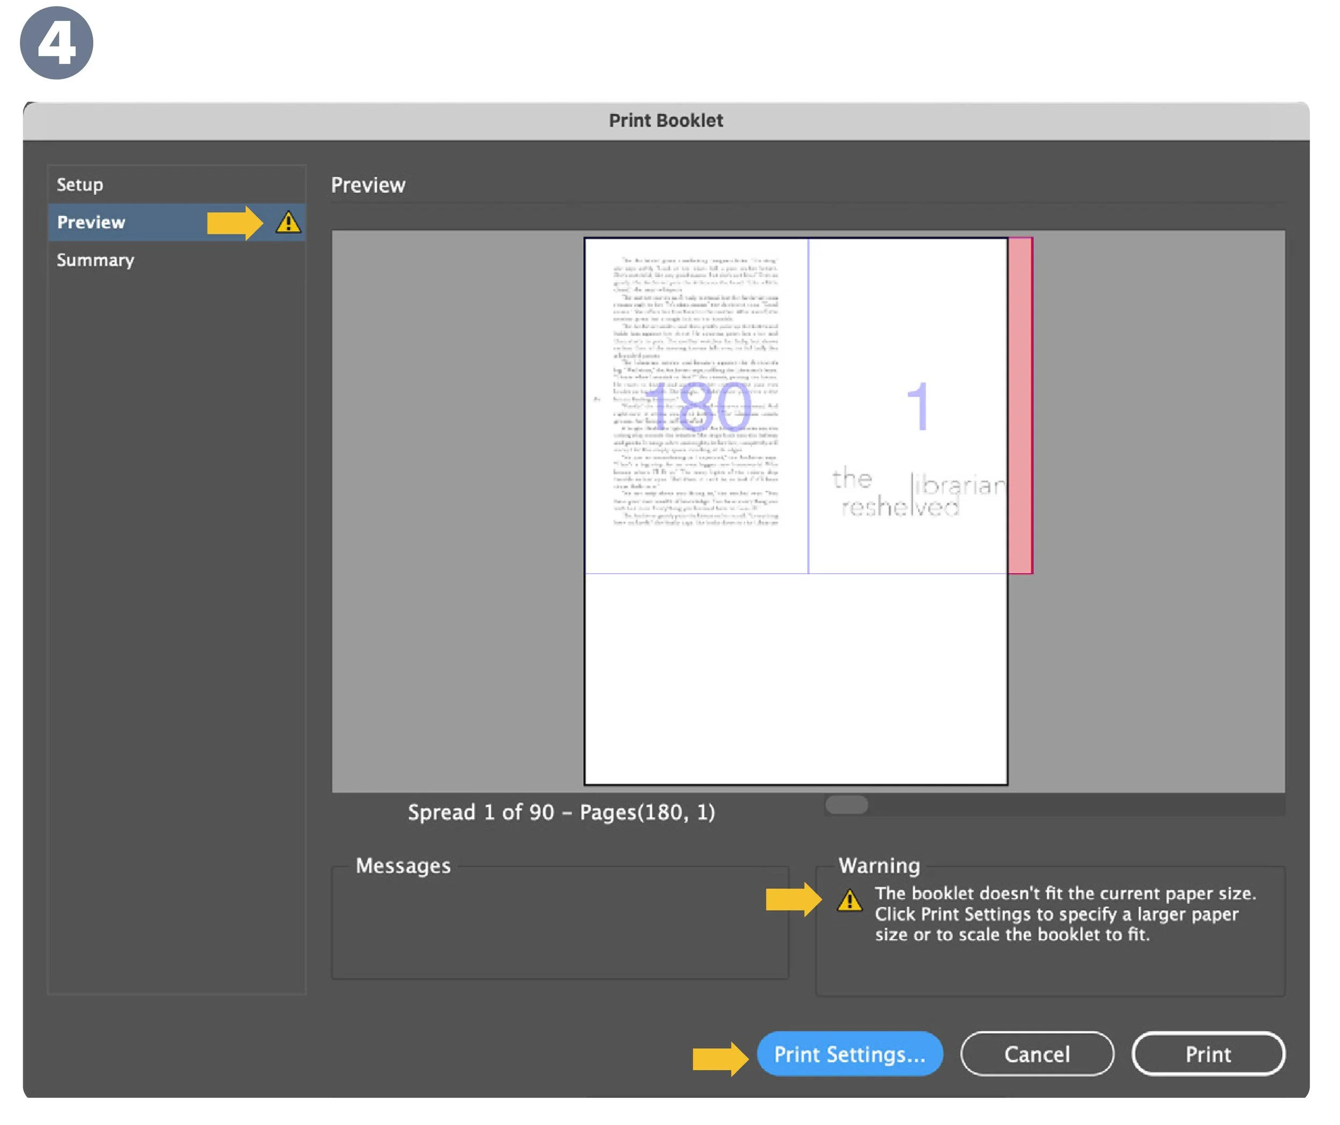Click yellow arrow pointing to Print Settings

coord(720,1058)
